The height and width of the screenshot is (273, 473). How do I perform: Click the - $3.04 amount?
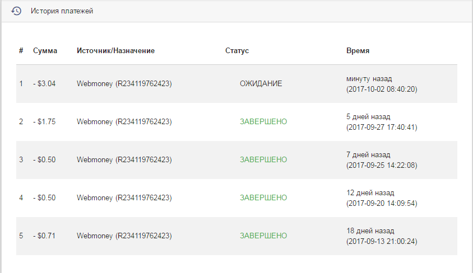pyautogui.click(x=44, y=84)
